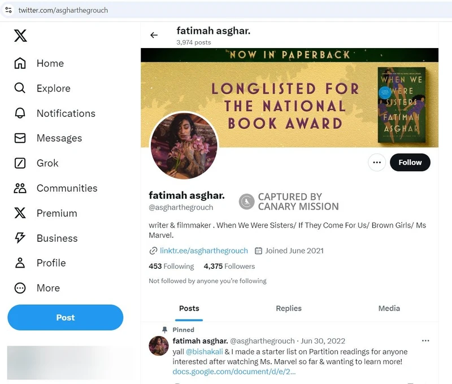This screenshot has width=452, height=384.
Task: Open Messages envelope in sidebar
Action: (x=20, y=138)
